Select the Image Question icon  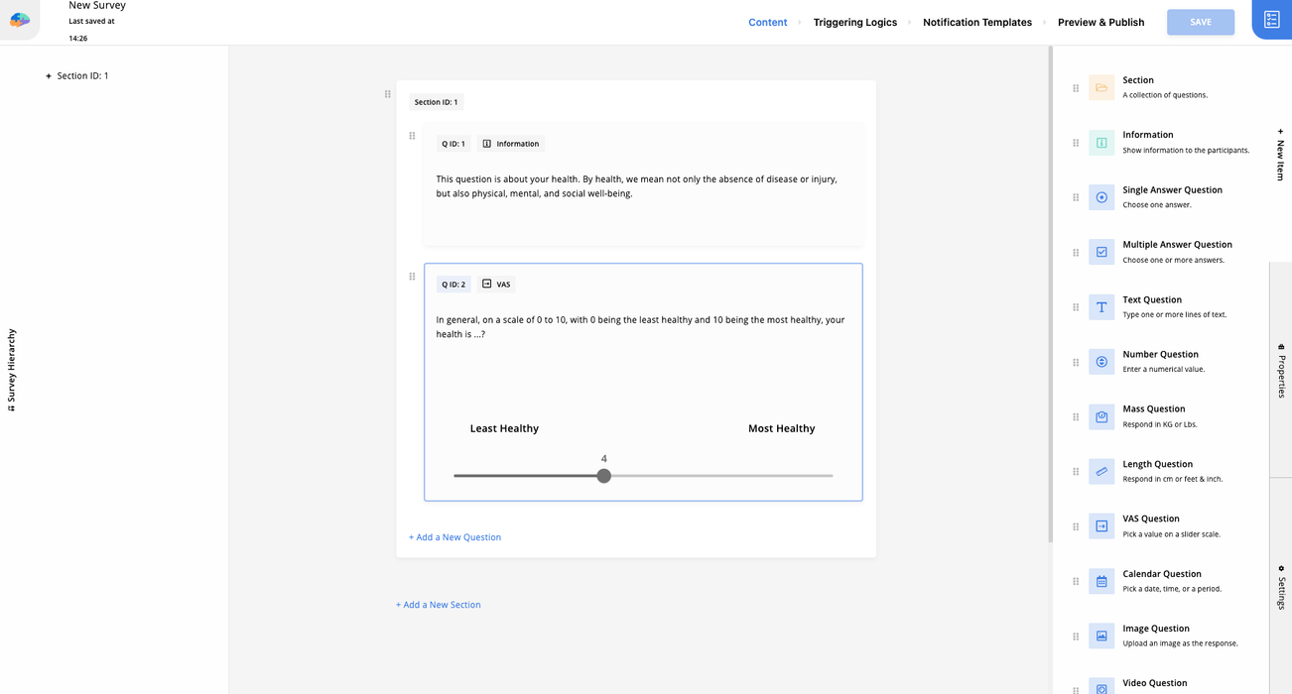click(1100, 636)
